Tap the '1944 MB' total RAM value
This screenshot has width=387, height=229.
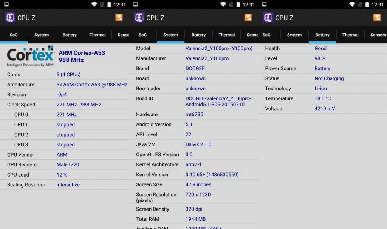195,219
